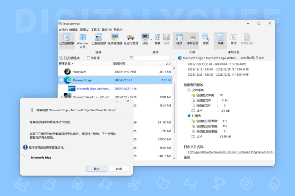The image size is (295, 196).
Task: Click the 创建的注册表值 value 306
Action: pyautogui.click(x=224, y=126)
